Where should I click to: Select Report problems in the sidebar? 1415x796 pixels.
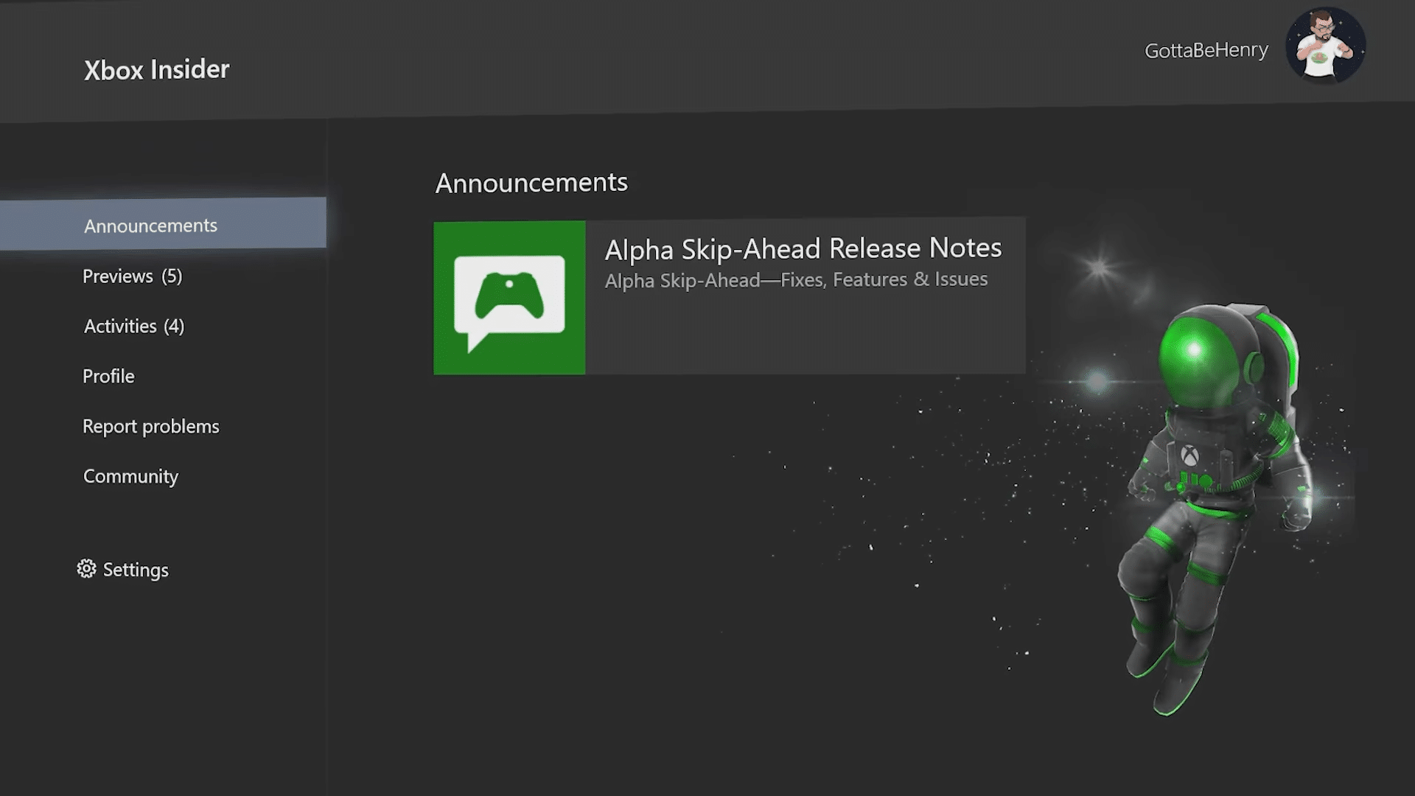click(x=151, y=427)
